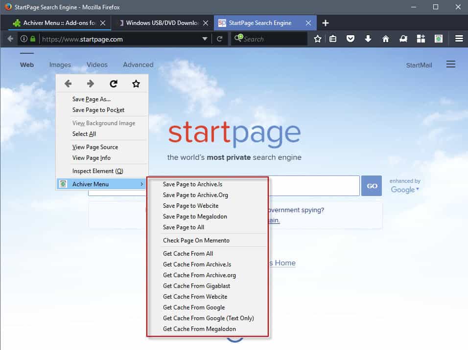Select Save Page to Webcite
The height and width of the screenshot is (350, 468).
click(x=208, y=206)
